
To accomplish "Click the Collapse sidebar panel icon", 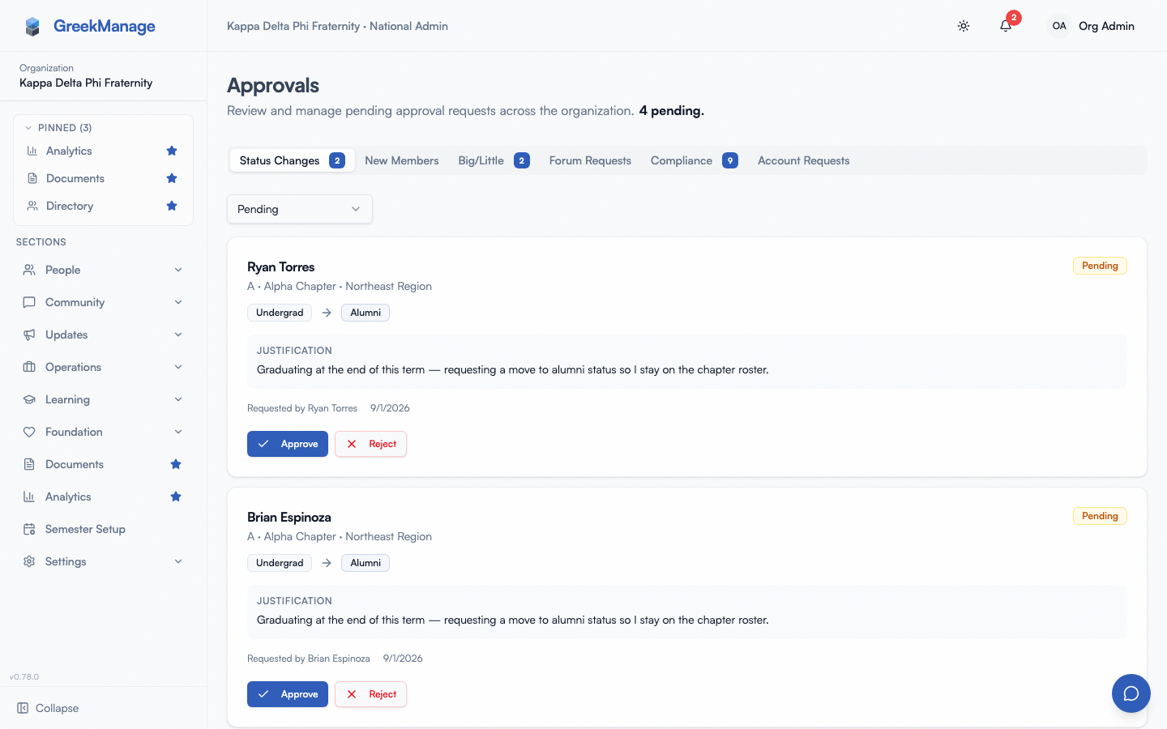I will pyautogui.click(x=23, y=708).
